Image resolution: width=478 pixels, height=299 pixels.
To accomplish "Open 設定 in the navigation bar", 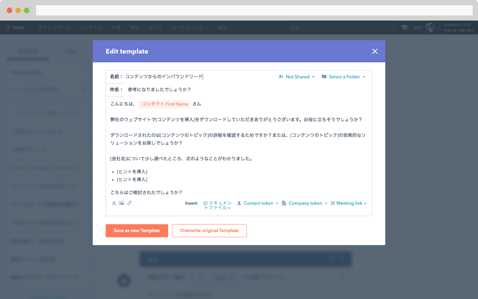I will (x=222, y=28).
